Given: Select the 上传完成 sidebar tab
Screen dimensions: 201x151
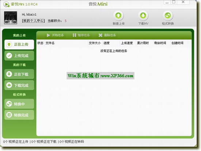Looking at the screenshot, I should click(x=19, y=56).
